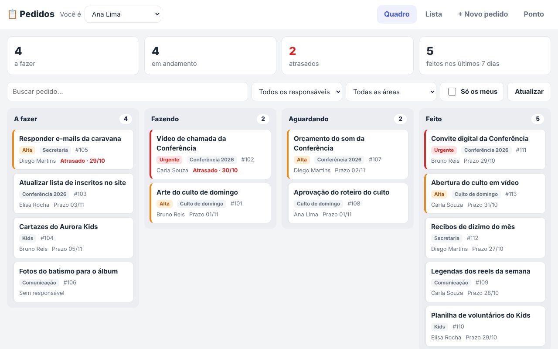This screenshot has width=558, height=349.
Task: Click the "a fazer" summary card
Action: [x=73, y=55]
